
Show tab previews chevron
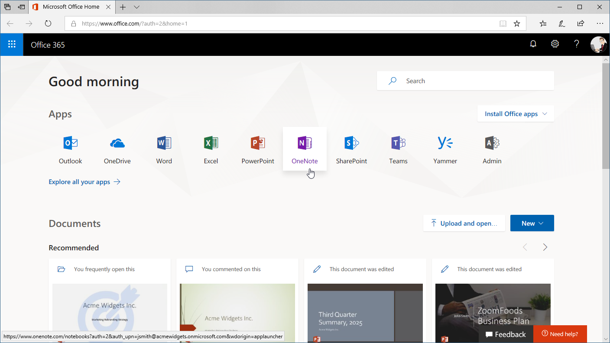pyautogui.click(x=136, y=7)
